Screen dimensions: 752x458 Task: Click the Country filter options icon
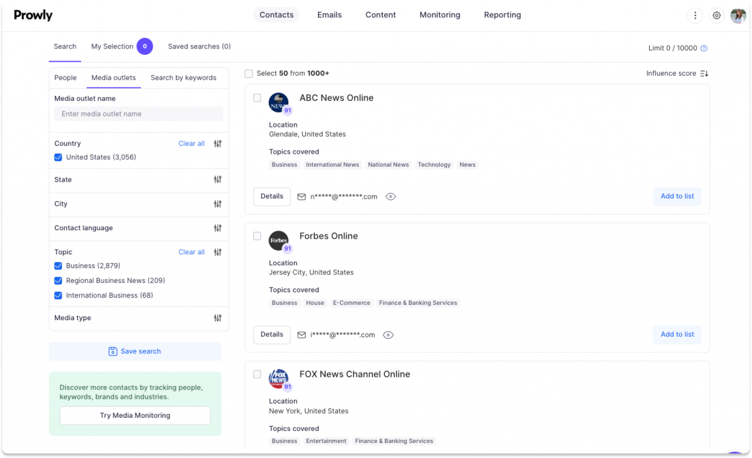[218, 144]
